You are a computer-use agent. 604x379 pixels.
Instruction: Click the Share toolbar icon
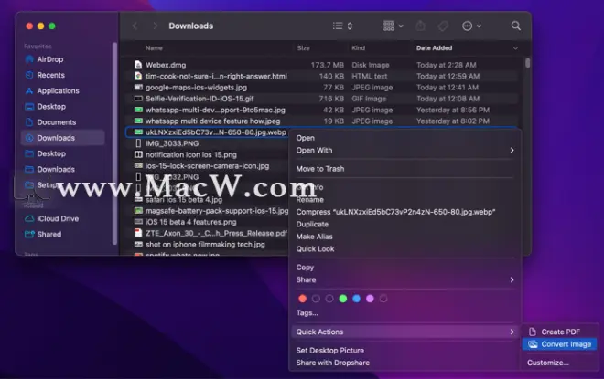[420, 26]
